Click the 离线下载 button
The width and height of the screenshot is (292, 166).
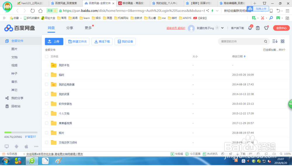pos(102,41)
